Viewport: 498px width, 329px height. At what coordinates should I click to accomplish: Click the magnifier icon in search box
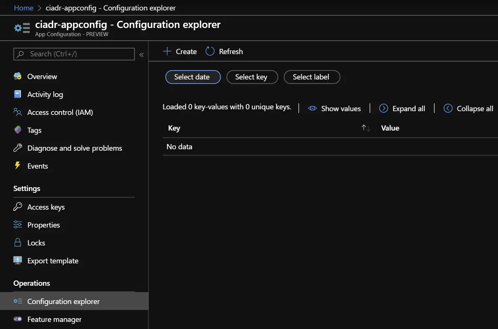tap(21, 54)
